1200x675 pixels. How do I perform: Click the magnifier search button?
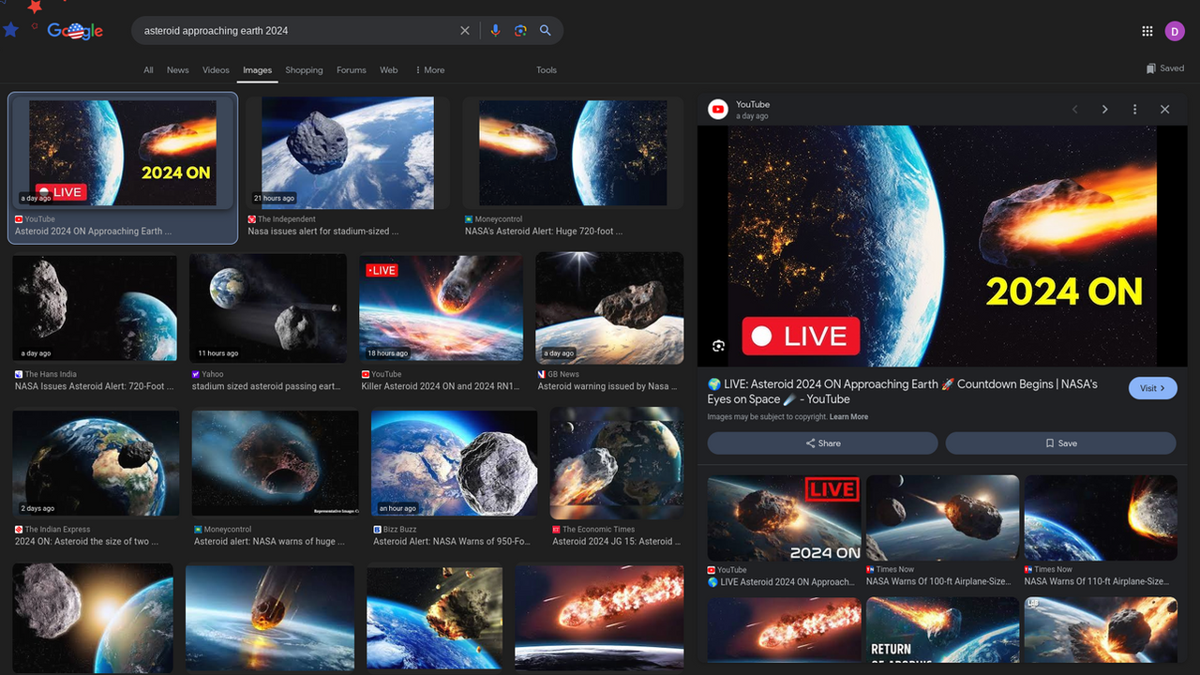pyautogui.click(x=545, y=31)
